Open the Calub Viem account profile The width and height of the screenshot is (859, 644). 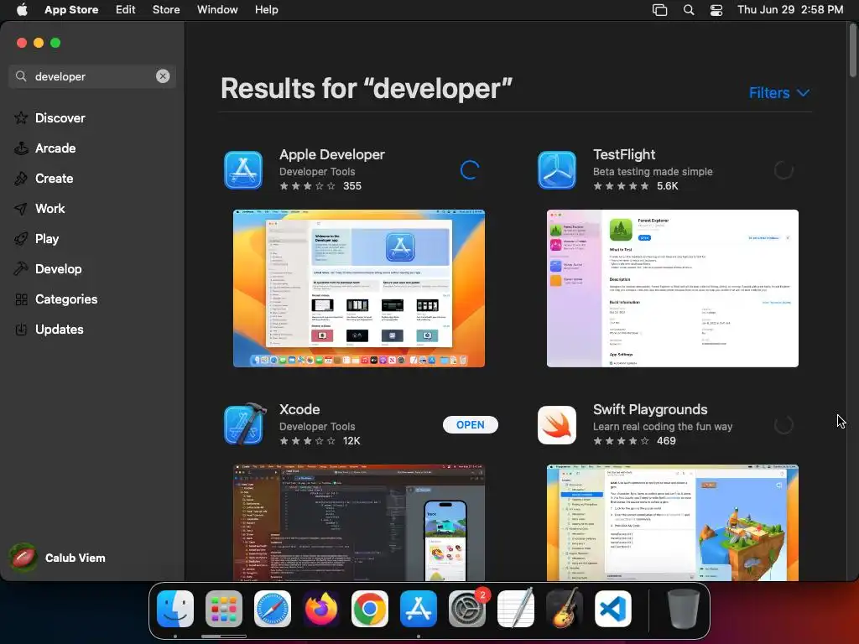[x=58, y=558]
